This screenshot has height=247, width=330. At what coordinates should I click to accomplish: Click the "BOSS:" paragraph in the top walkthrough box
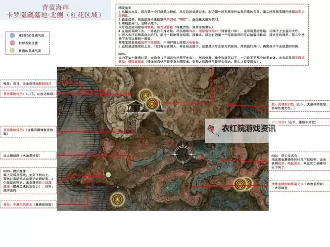tap(211, 58)
